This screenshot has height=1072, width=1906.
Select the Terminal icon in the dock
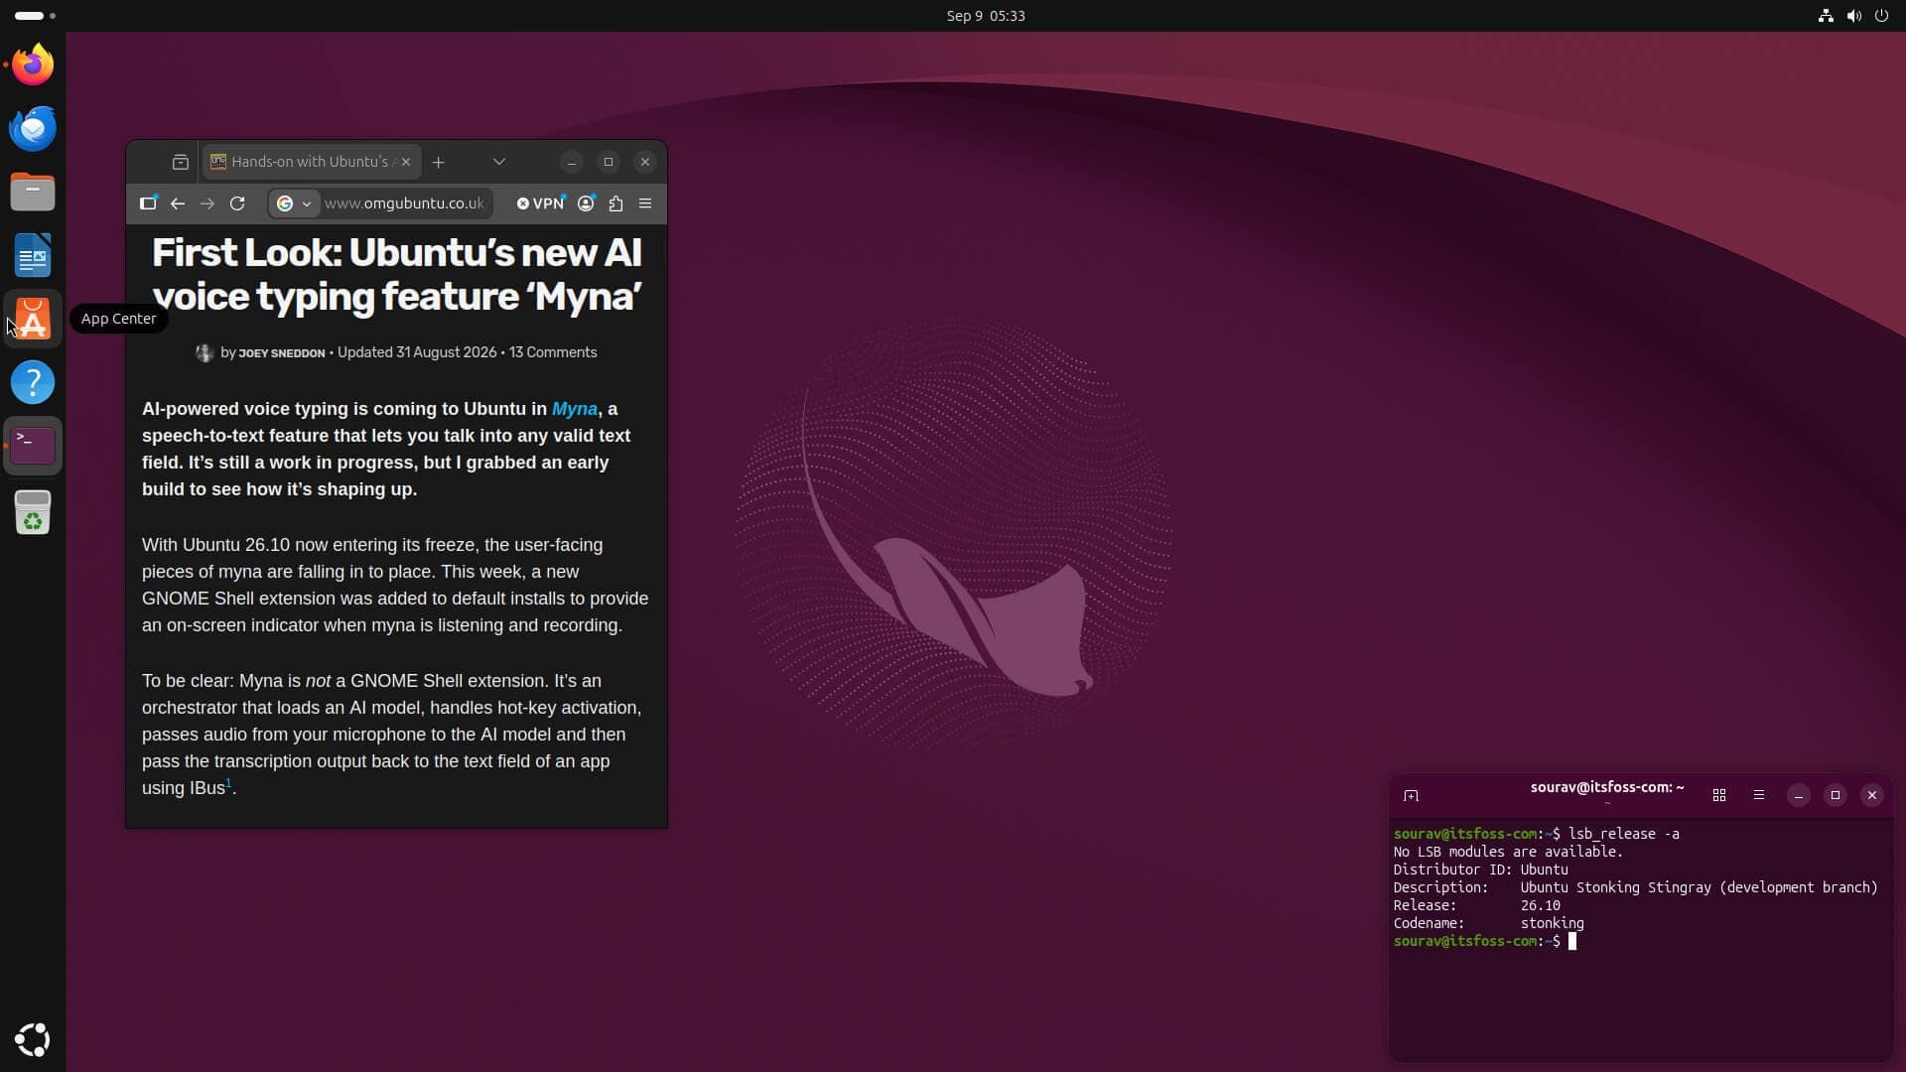point(33,445)
